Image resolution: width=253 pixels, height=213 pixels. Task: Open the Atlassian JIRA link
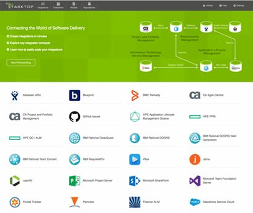point(32,95)
